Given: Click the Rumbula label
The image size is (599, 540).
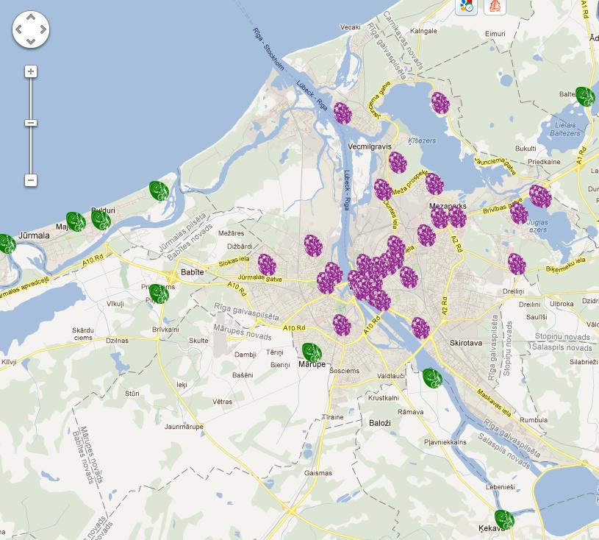Looking at the screenshot, I should click(534, 419).
